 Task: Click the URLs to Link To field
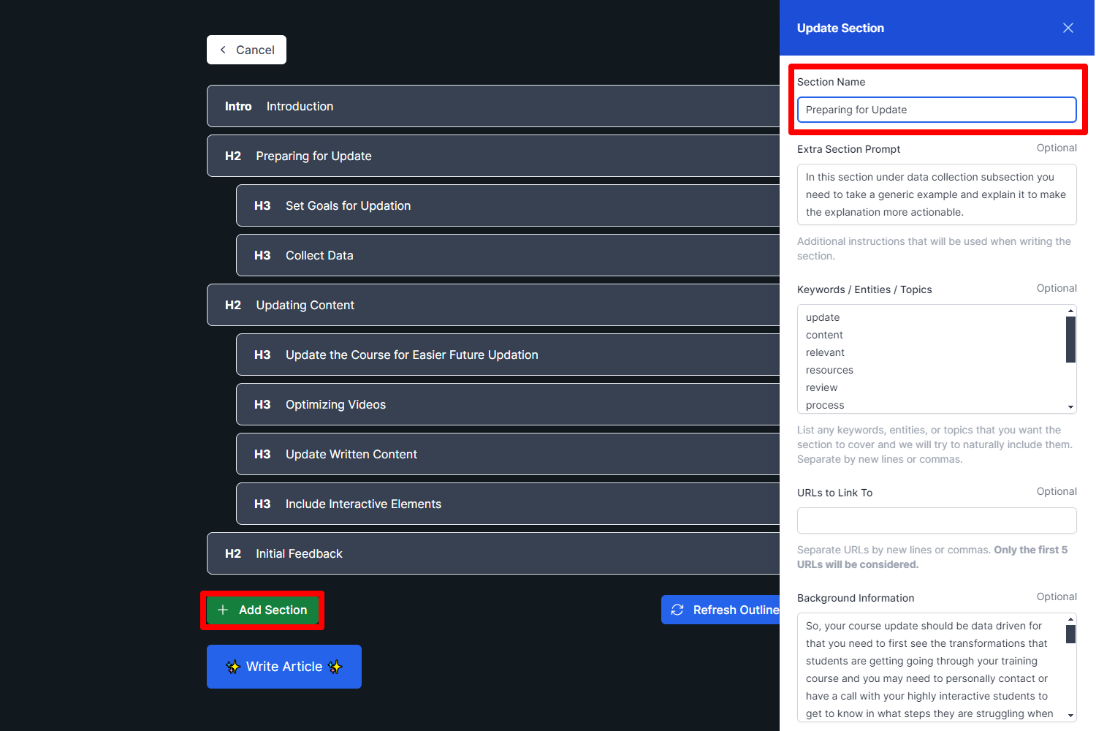point(937,520)
